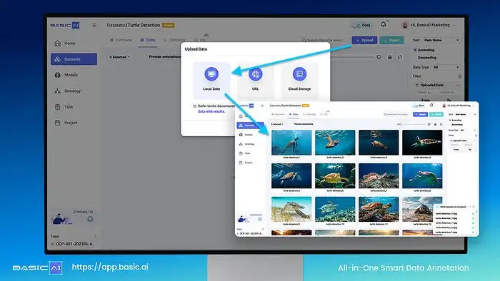Click the thumbnail size slider
The image size is (500, 281).
click(352, 57)
